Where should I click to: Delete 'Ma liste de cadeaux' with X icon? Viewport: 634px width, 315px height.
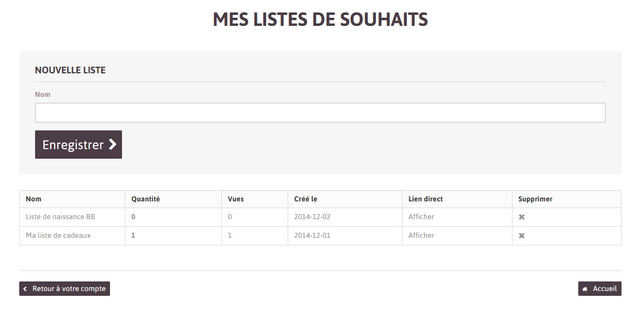tap(522, 236)
